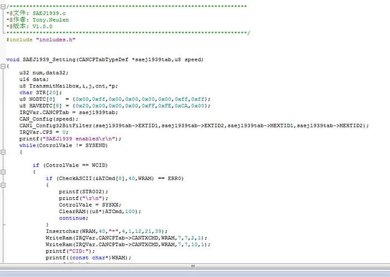
Task: Click 'WCID' in the if condition
Action: pyautogui.click(x=99, y=166)
